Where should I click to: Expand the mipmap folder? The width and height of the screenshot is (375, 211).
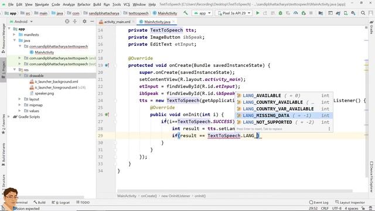tap(20, 105)
